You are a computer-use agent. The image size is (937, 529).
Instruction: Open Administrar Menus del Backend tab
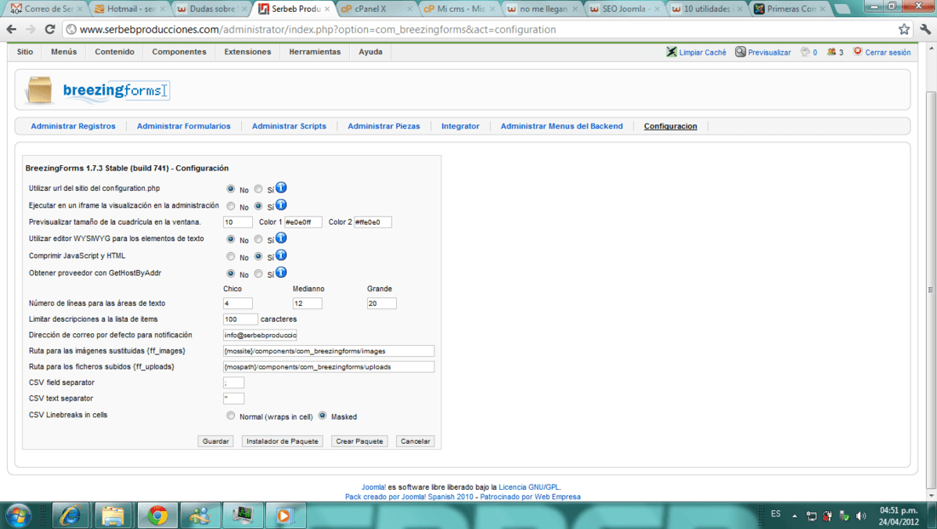(561, 126)
